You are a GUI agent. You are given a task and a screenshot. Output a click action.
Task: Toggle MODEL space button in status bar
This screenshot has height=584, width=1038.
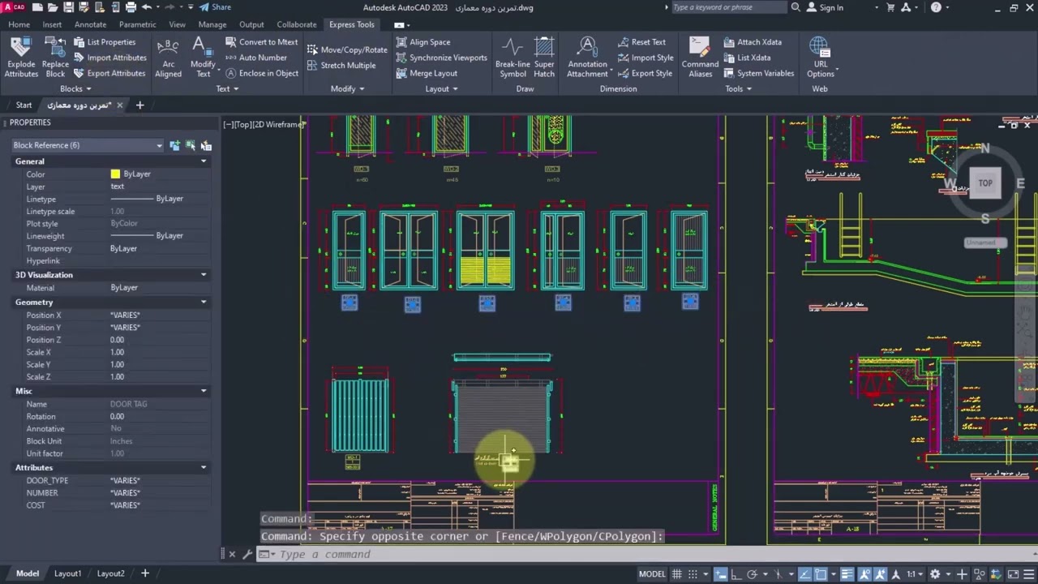coord(652,574)
